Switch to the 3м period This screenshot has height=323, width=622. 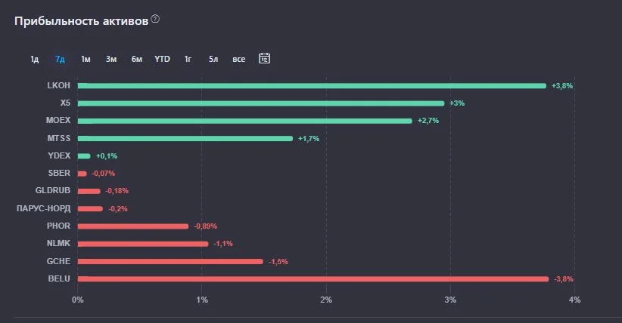111,59
